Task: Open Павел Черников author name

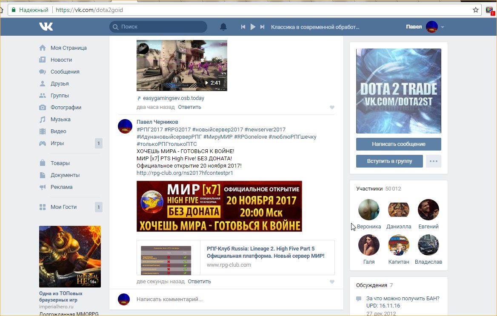Action: pyautogui.click(x=157, y=122)
